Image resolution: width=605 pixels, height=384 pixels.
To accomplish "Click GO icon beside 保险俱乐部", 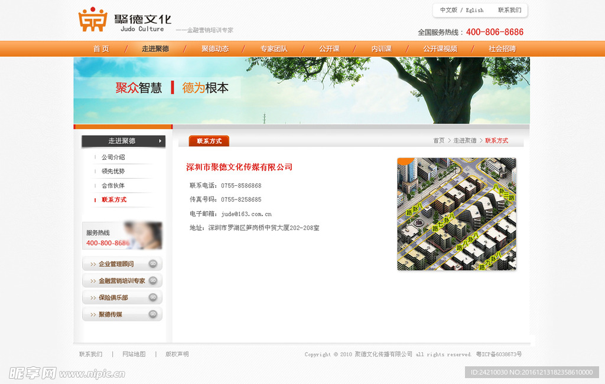I will coord(153,297).
